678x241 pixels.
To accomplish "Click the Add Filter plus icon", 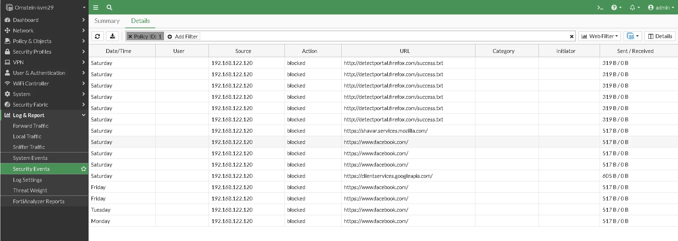I will point(170,37).
